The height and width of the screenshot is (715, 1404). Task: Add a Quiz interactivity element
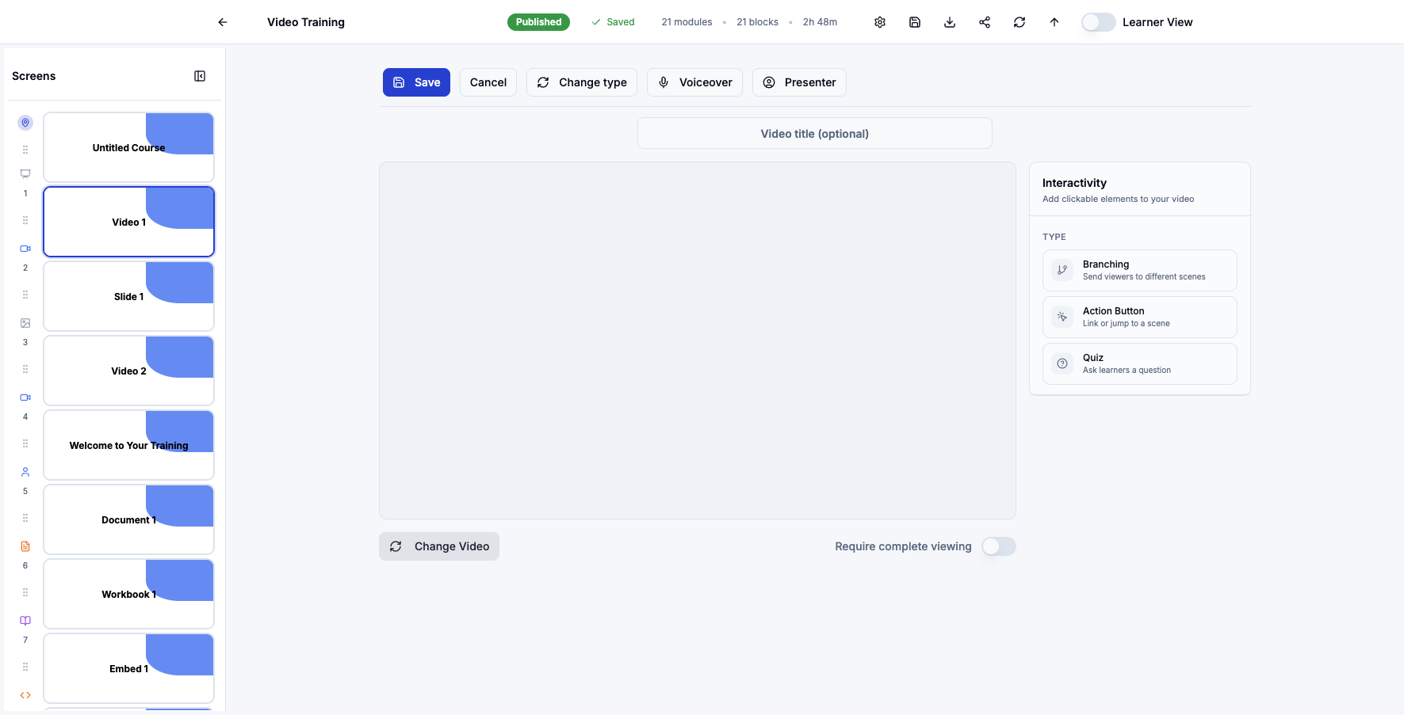pos(1139,363)
